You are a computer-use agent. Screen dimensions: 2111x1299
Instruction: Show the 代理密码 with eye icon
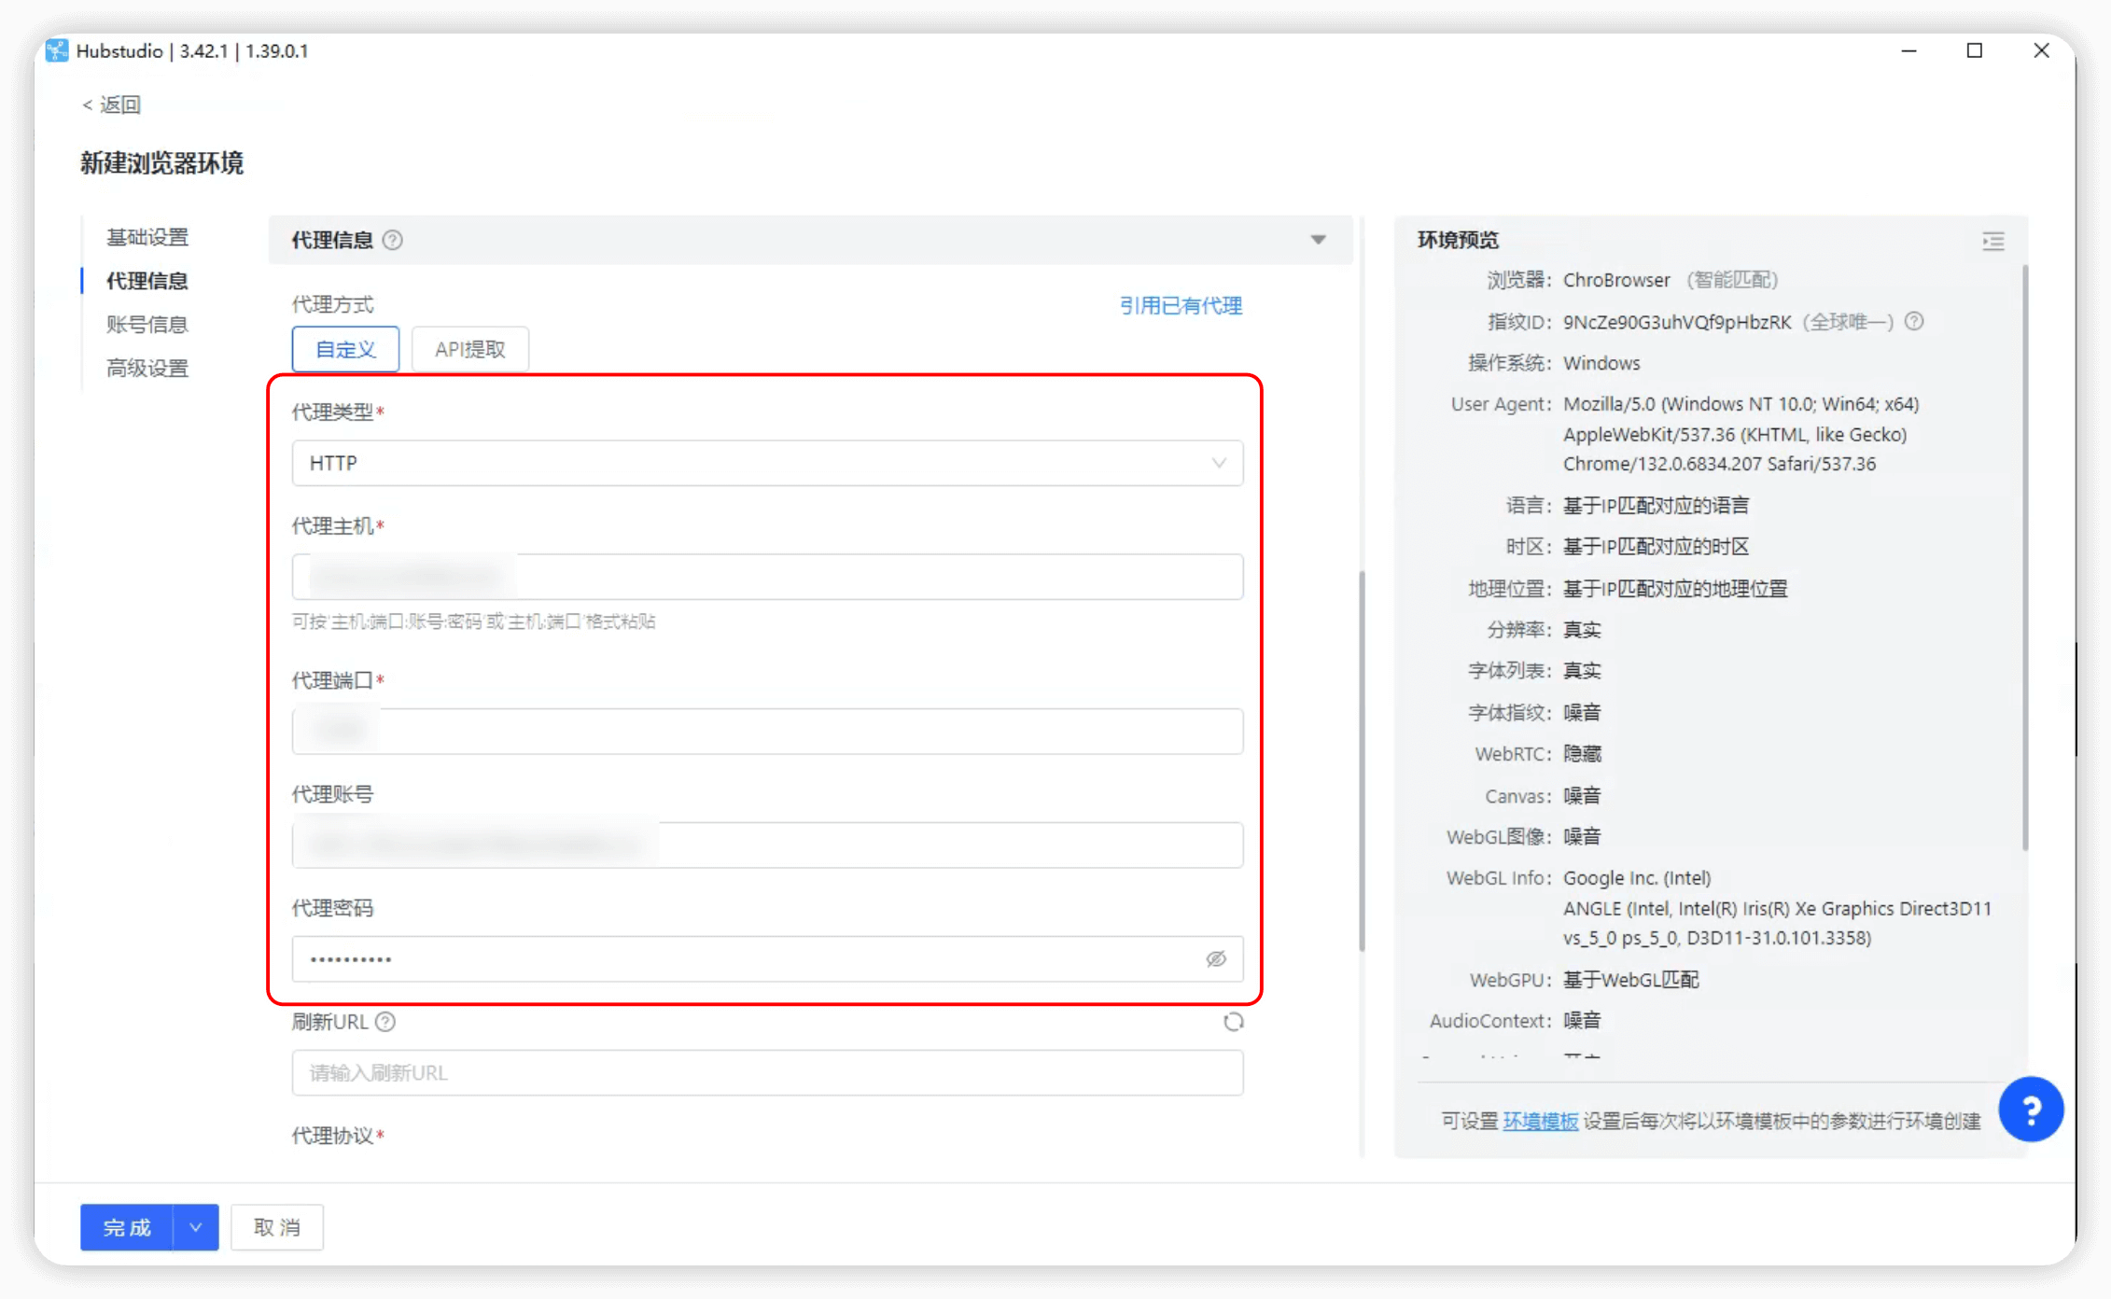(1215, 959)
